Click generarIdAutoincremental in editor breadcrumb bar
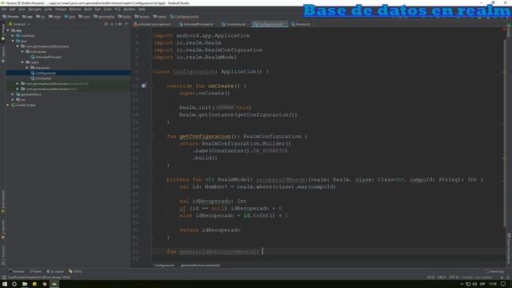 click(201, 266)
